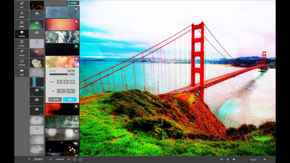Download the teal corner flare pack
Image resolution: width=290 pixels, height=163 pixels.
[x=37, y=90]
